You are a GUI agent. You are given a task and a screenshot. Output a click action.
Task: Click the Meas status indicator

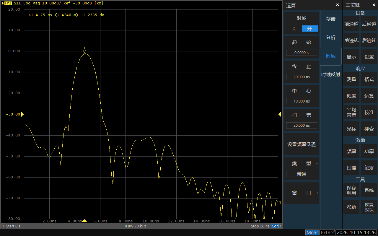click(x=312, y=232)
